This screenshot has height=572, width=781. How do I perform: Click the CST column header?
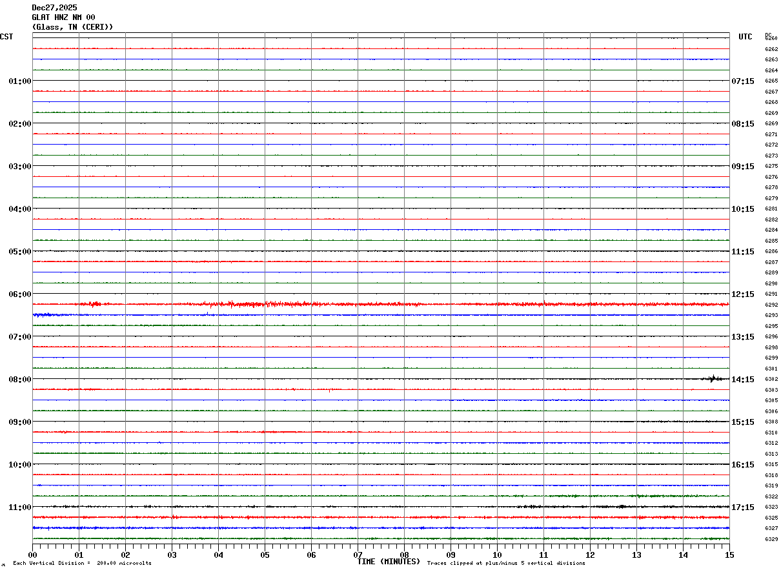[6, 37]
